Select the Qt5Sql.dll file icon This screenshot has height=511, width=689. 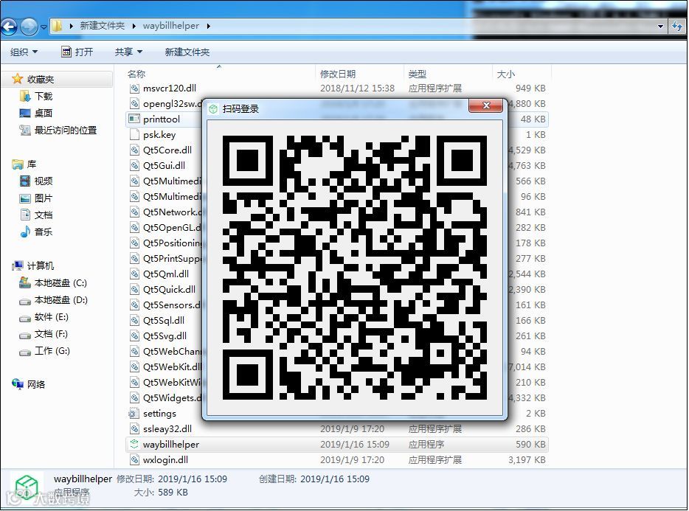click(134, 320)
